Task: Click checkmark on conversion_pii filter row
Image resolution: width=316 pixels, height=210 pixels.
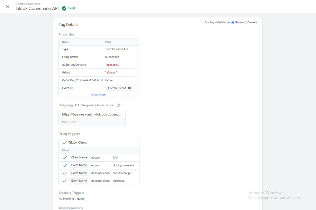Action: (x=65, y=173)
